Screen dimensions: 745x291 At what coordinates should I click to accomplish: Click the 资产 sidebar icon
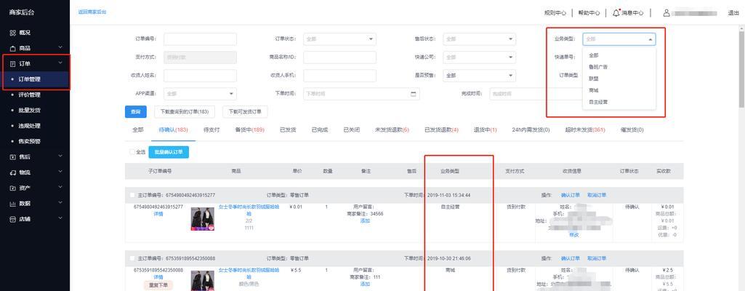pyautogui.click(x=13, y=188)
